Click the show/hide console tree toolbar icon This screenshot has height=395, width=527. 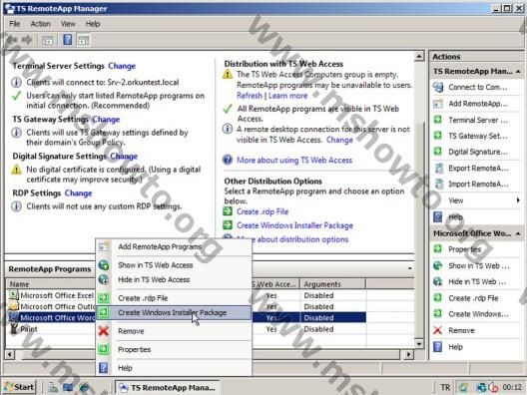(47, 40)
